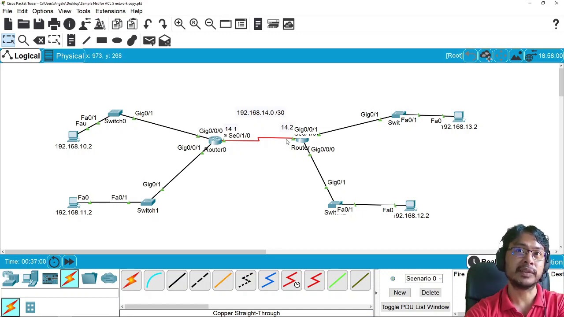
Task: Open the Extensions menu
Action: pyautogui.click(x=110, y=11)
